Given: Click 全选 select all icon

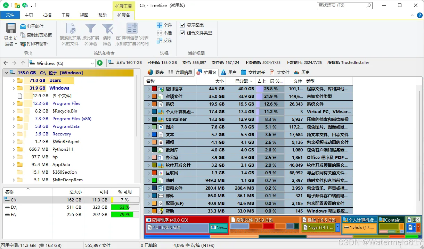Looking at the screenshot, I should click(x=160, y=25).
